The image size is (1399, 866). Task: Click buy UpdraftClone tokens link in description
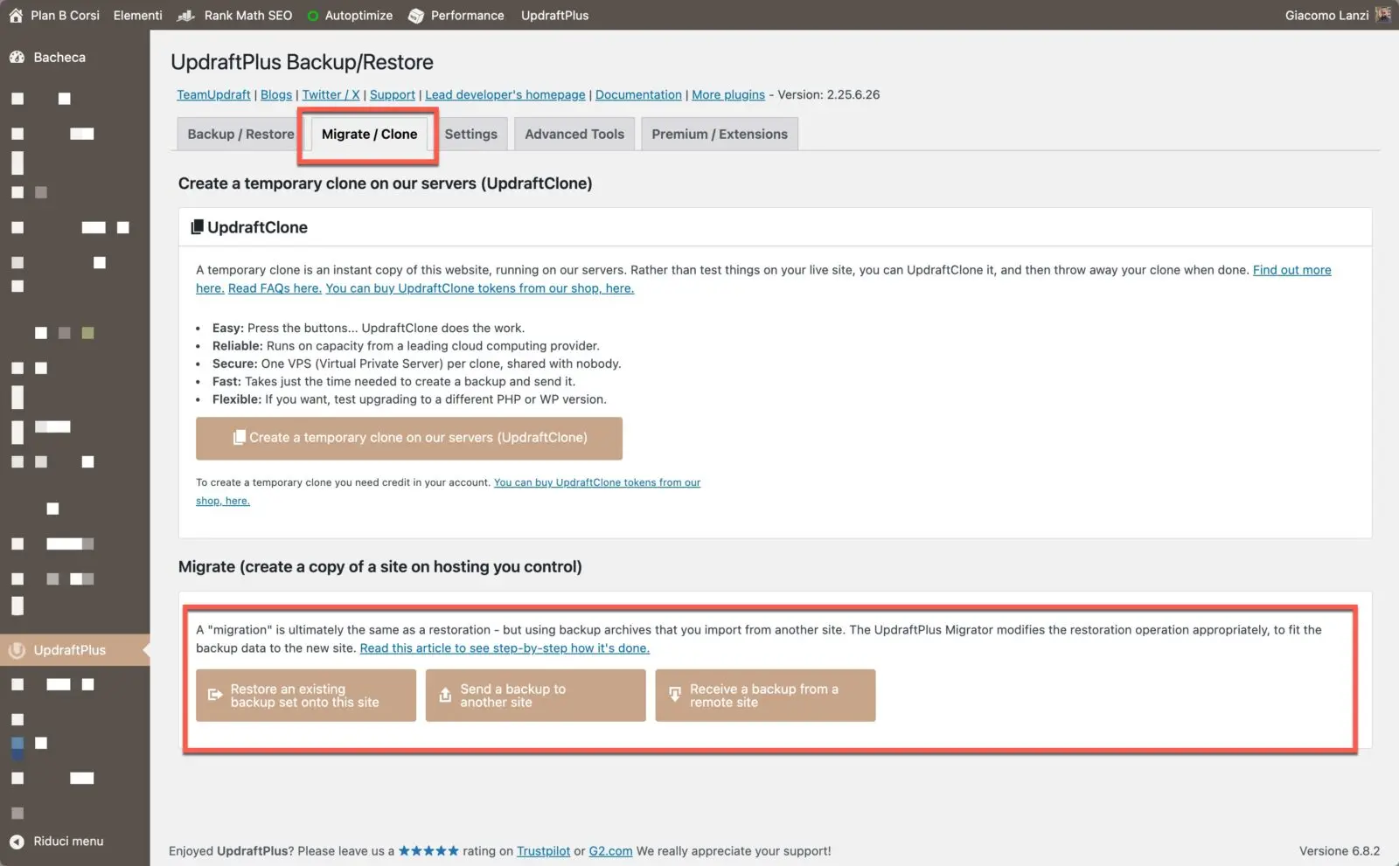tap(479, 288)
